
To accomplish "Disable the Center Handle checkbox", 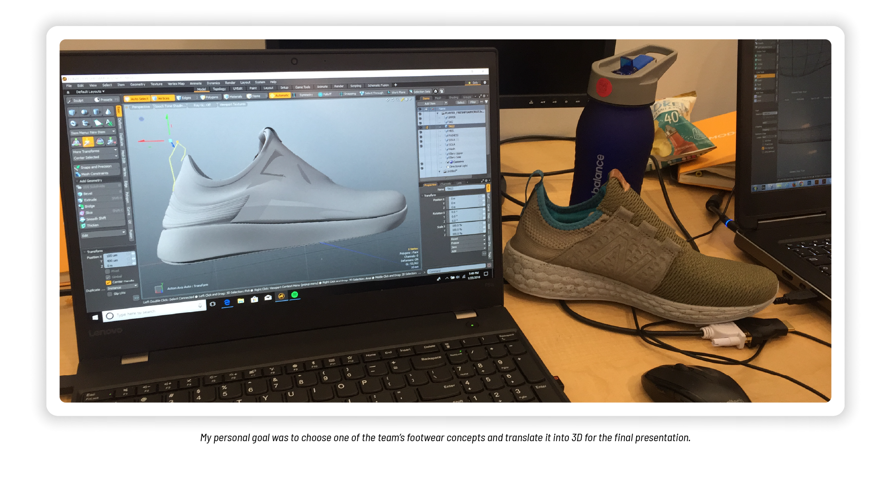I will coord(109,282).
